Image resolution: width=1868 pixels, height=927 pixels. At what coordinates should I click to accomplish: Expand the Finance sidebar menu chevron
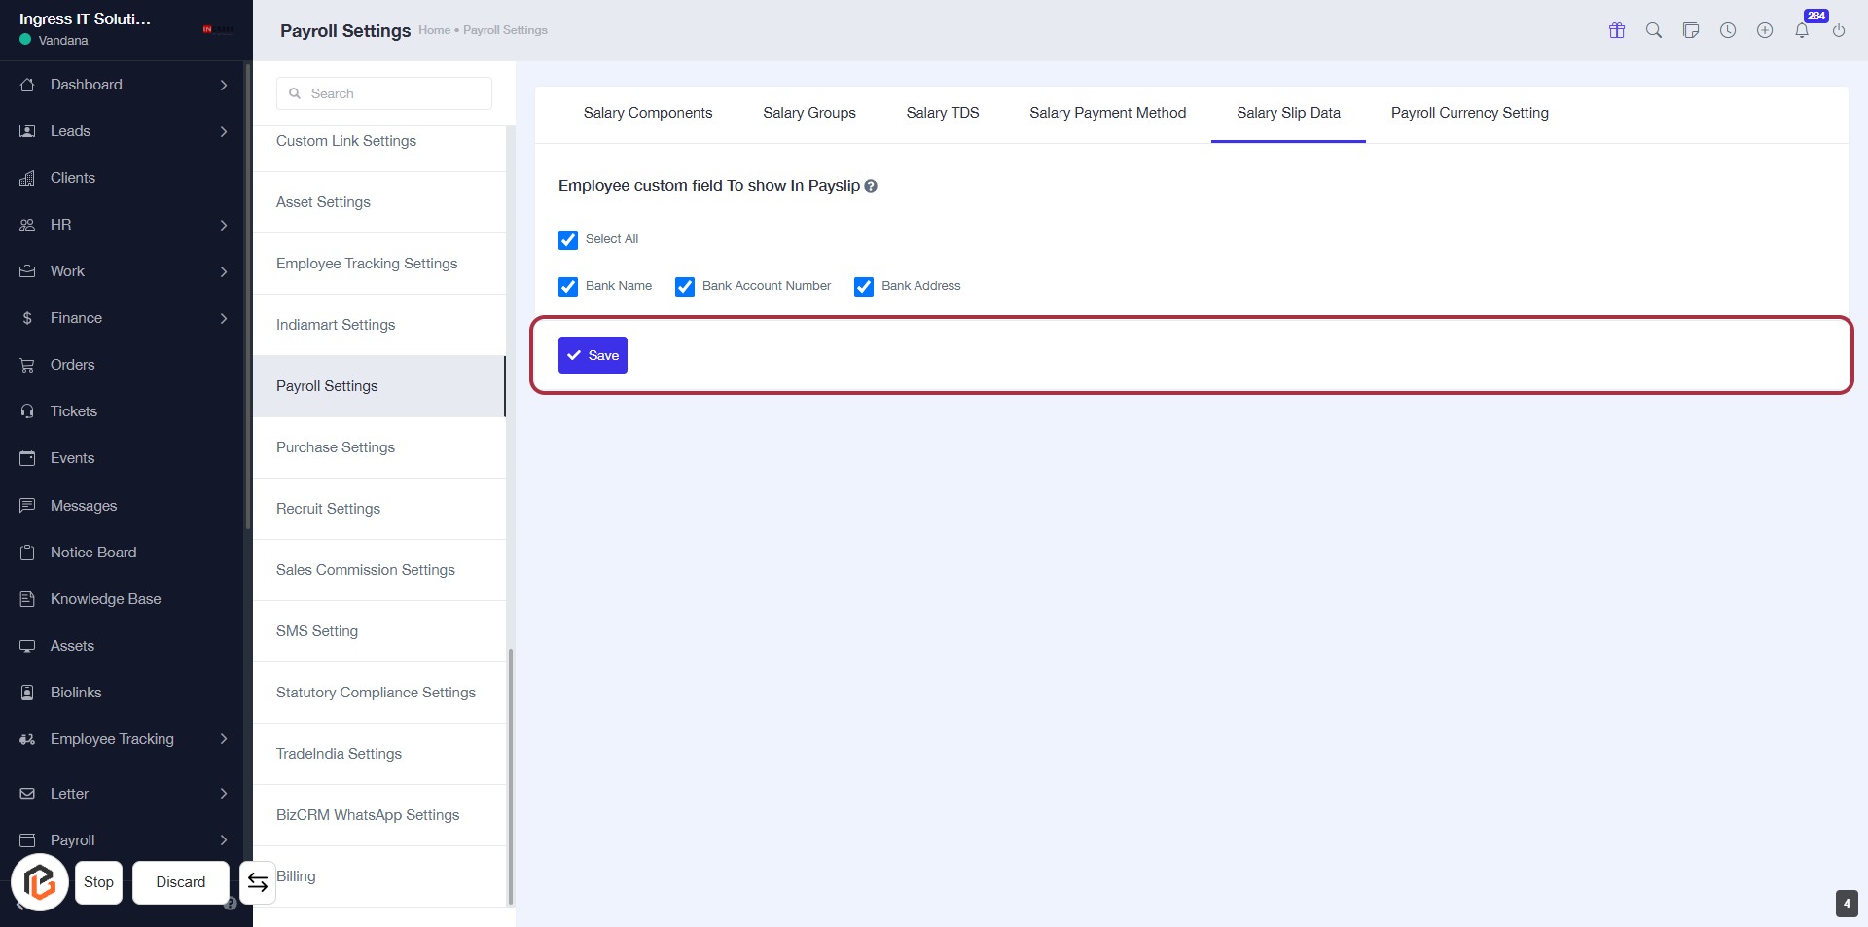(x=224, y=318)
